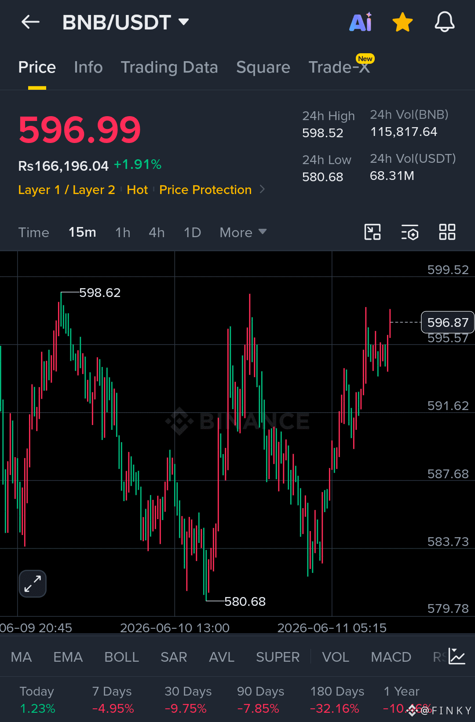The width and height of the screenshot is (475, 722).
Task: Open the indicator settings chart icon
Action: pyautogui.click(x=457, y=656)
